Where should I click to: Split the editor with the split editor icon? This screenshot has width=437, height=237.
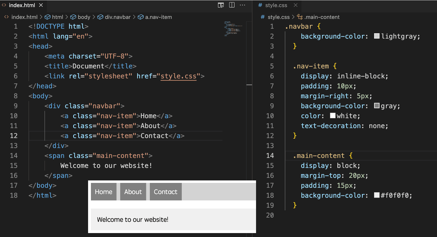pos(231,5)
